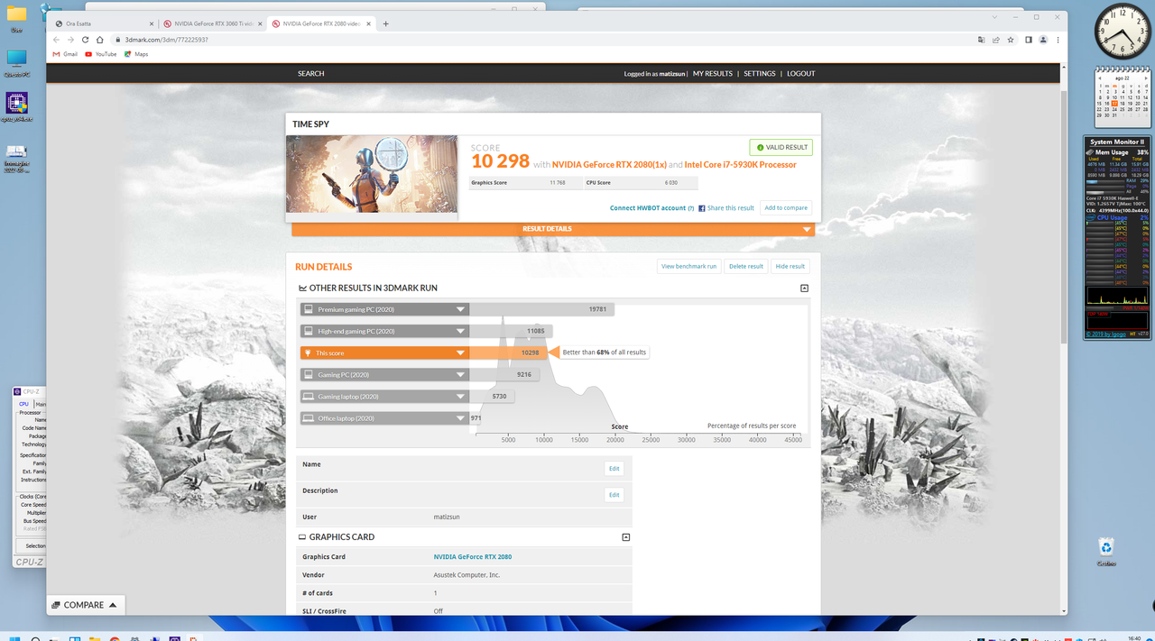Open the Chrome three-dot menu
1155x641 pixels.
pyautogui.click(x=1058, y=40)
